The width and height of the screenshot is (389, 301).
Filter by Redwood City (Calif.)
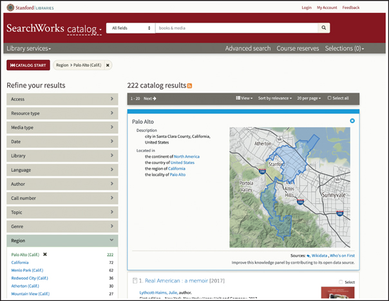tap(30, 278)
